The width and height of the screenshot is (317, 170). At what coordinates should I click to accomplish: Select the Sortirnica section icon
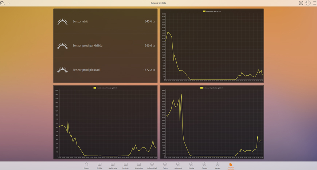point(126,165)
